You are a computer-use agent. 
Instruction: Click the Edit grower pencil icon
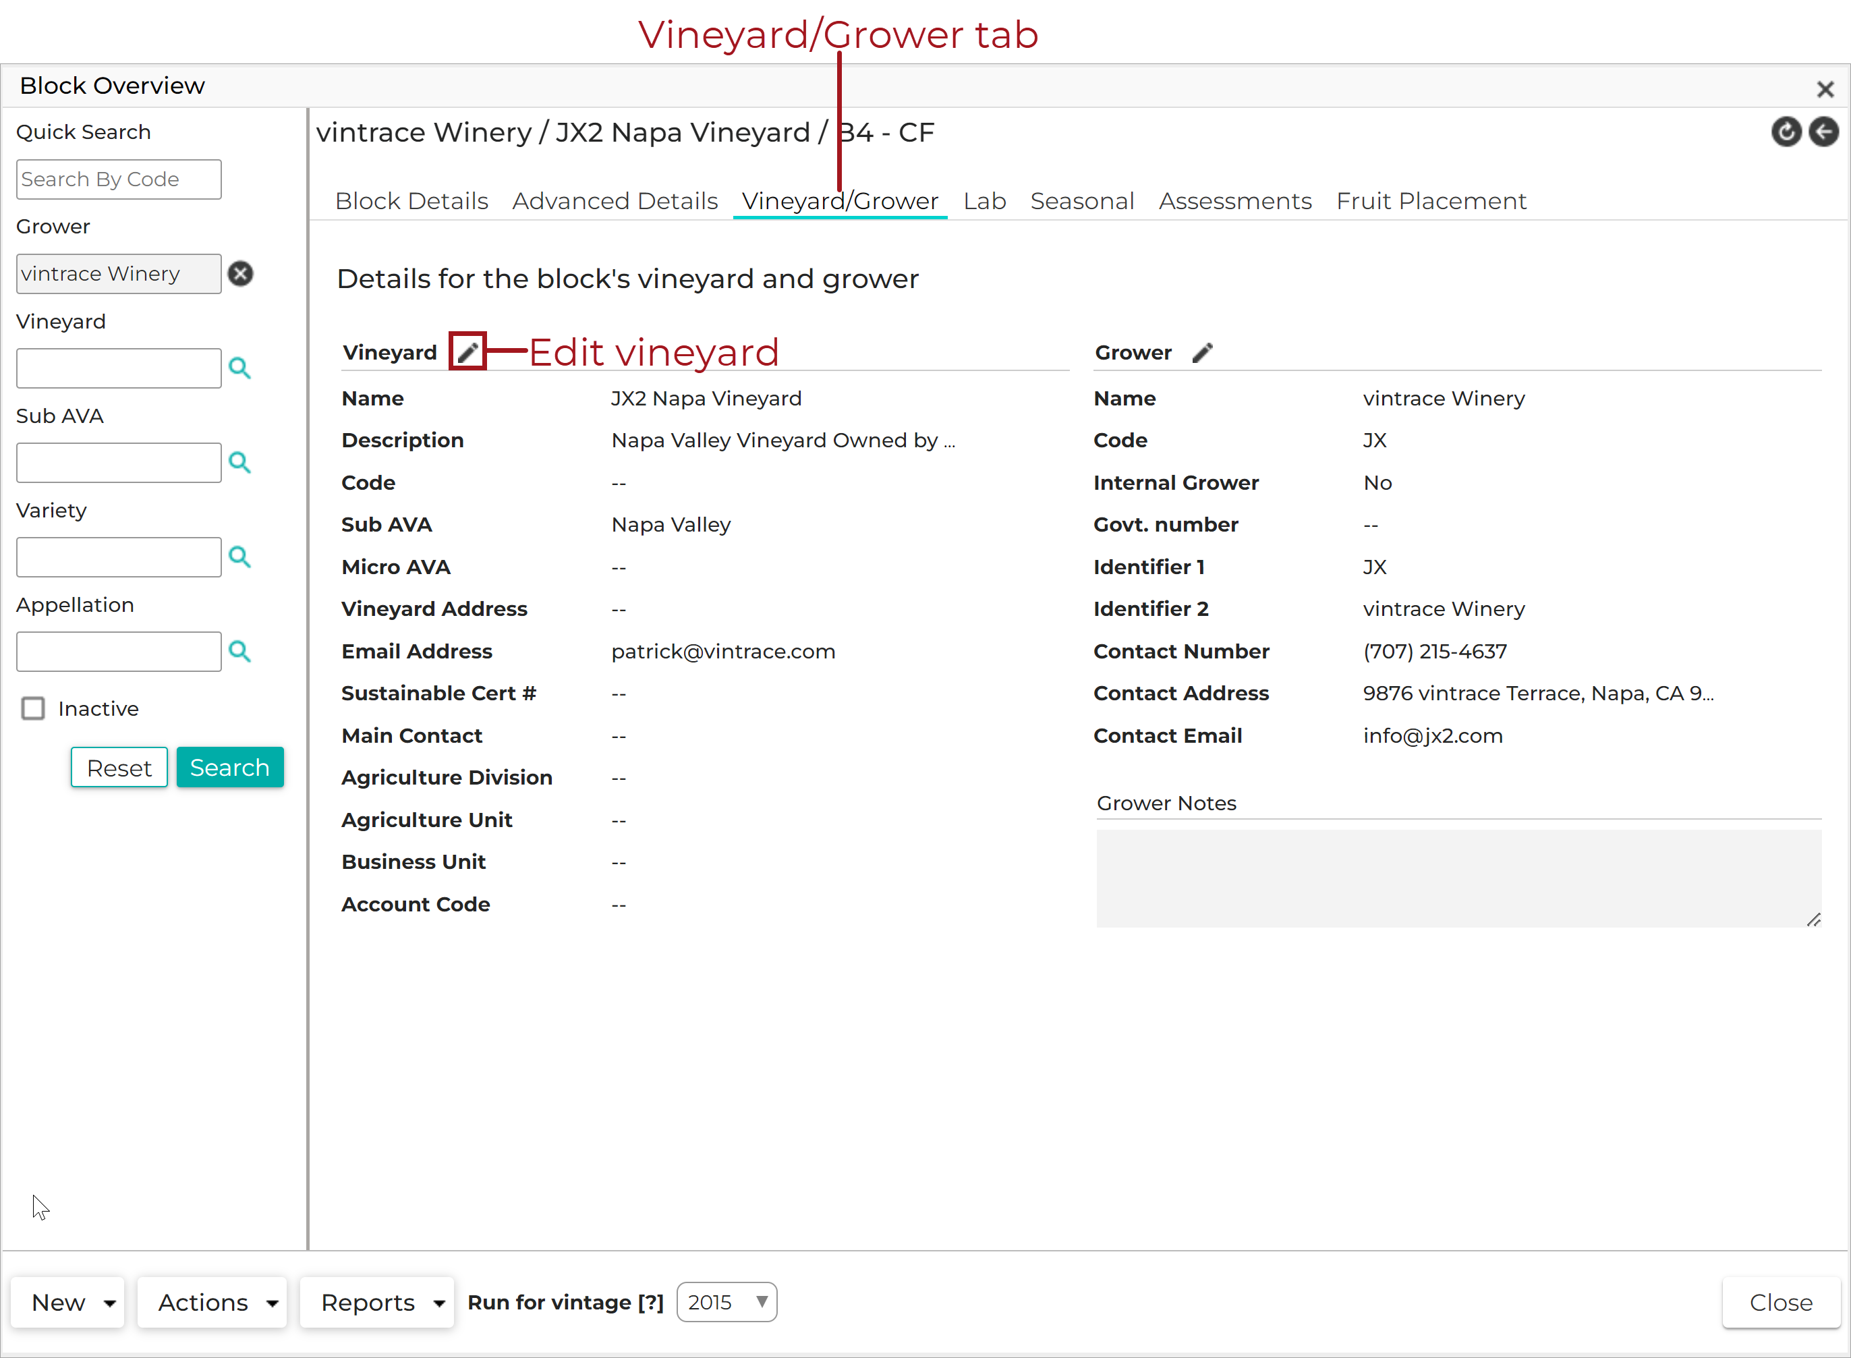coord(1203,353)
